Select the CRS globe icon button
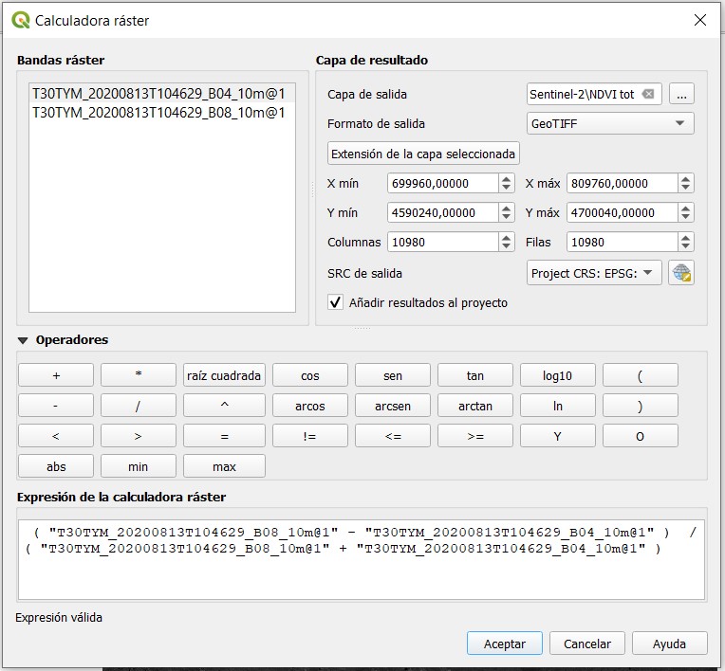 coord(681,273)
